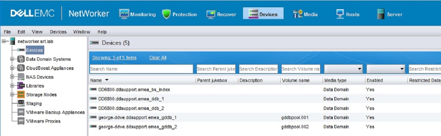Click device icon for george-ddve.ddsupport.emea_gddb_2
Viewport: 441px width, 136px height.
(x=93, y=127)
